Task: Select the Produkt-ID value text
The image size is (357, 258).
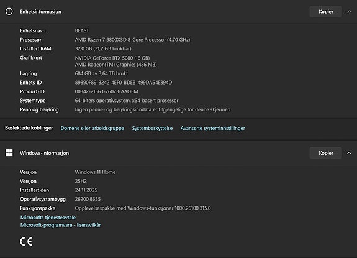Action: [106, 91]
